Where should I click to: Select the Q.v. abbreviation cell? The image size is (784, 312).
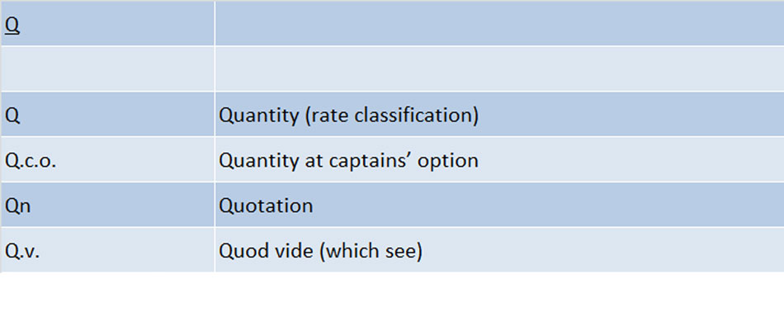click(107, 249)
